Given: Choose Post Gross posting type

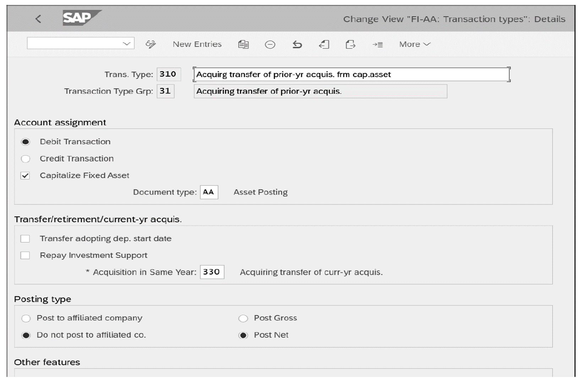Looking at the screenshot, I should click(244, 318).
